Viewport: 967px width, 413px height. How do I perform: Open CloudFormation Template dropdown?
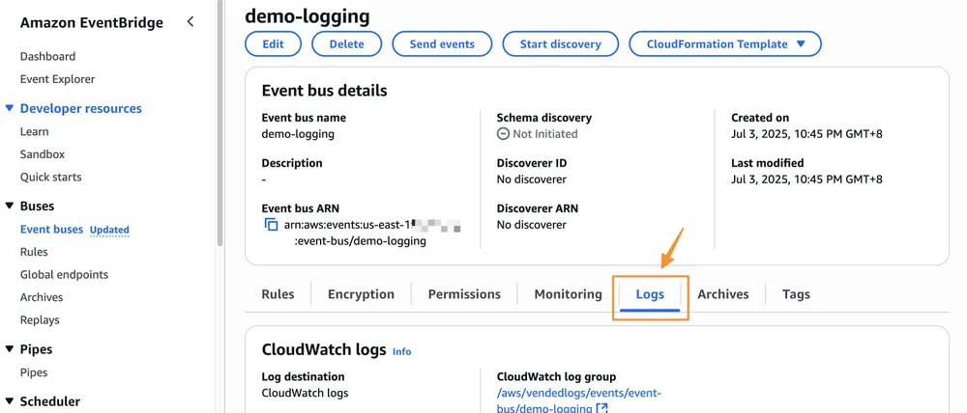coord(725,44)
